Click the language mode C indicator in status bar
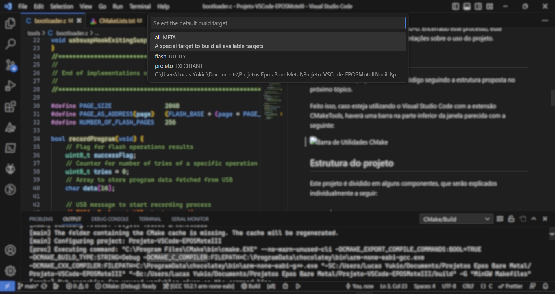 (x=490, y=286)
